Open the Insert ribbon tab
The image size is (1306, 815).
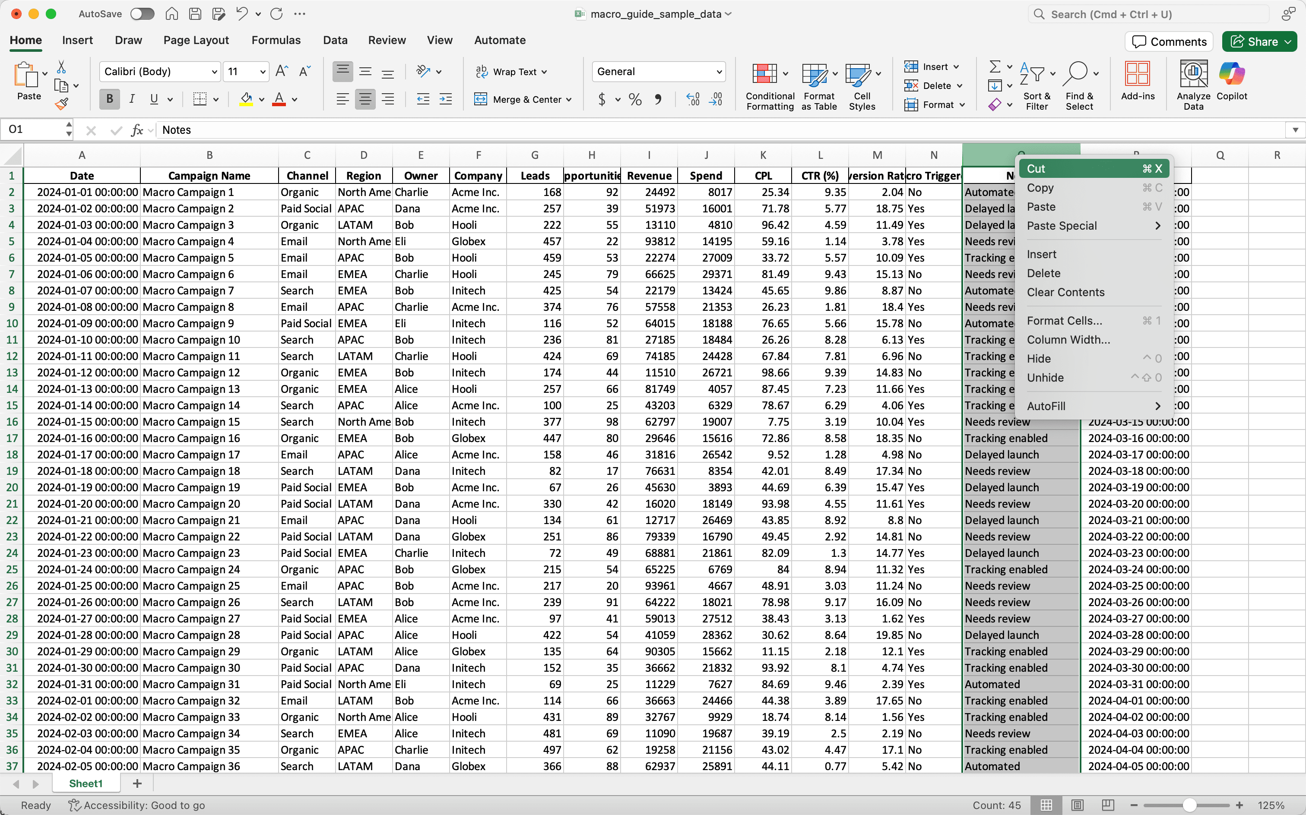[x=77, y=40]
